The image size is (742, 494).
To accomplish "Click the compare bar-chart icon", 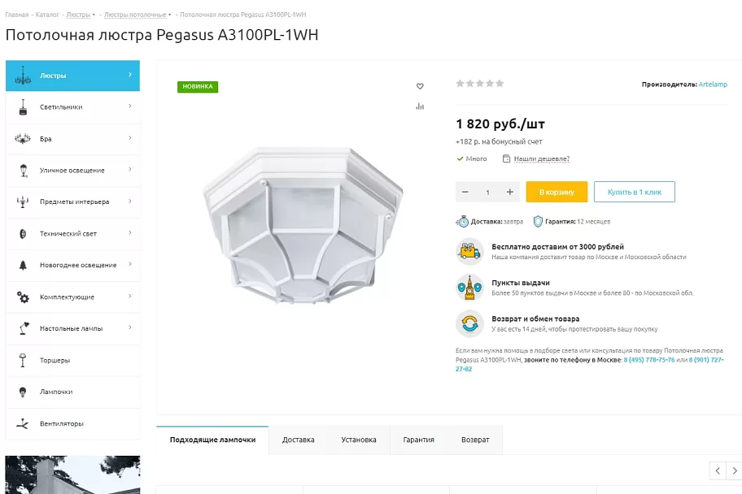I will pyautogui.click(x=420, y=106).
